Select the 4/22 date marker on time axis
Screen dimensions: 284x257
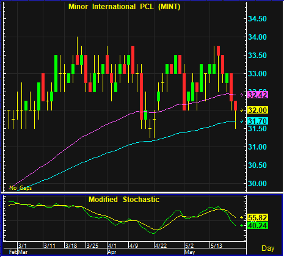click(x=161, y=245)
